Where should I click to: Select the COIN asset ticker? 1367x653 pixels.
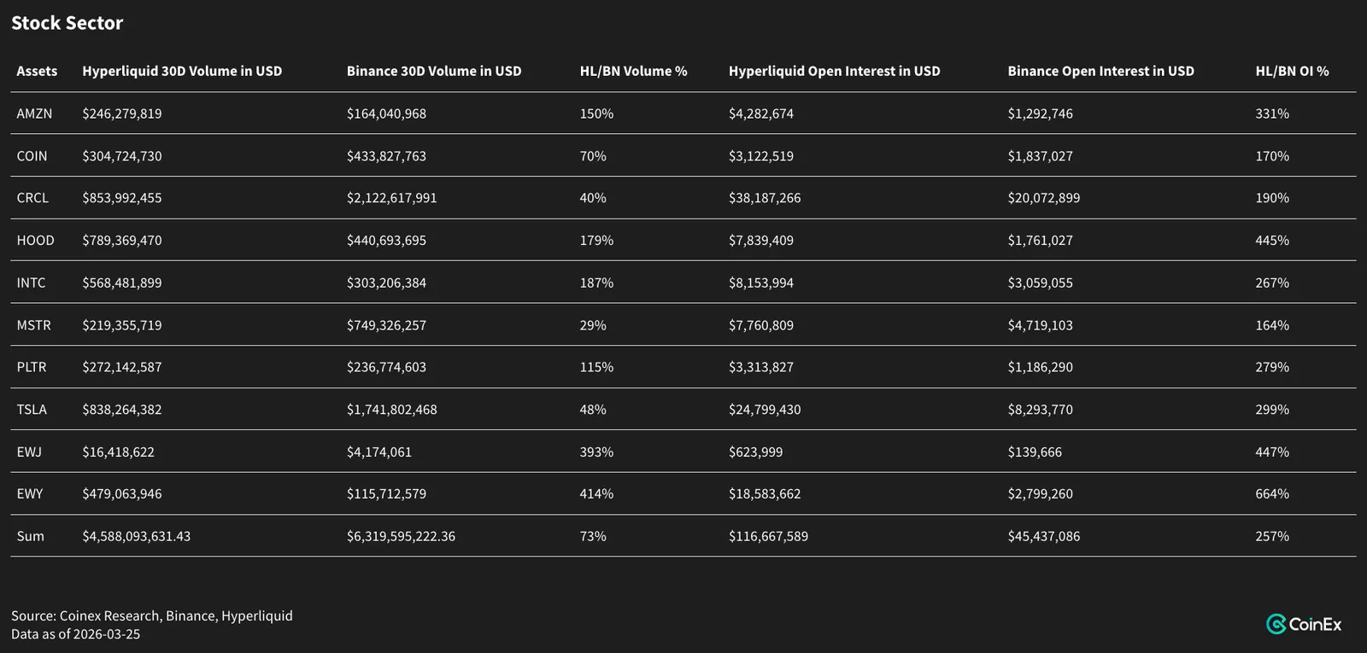coord(32,156)
